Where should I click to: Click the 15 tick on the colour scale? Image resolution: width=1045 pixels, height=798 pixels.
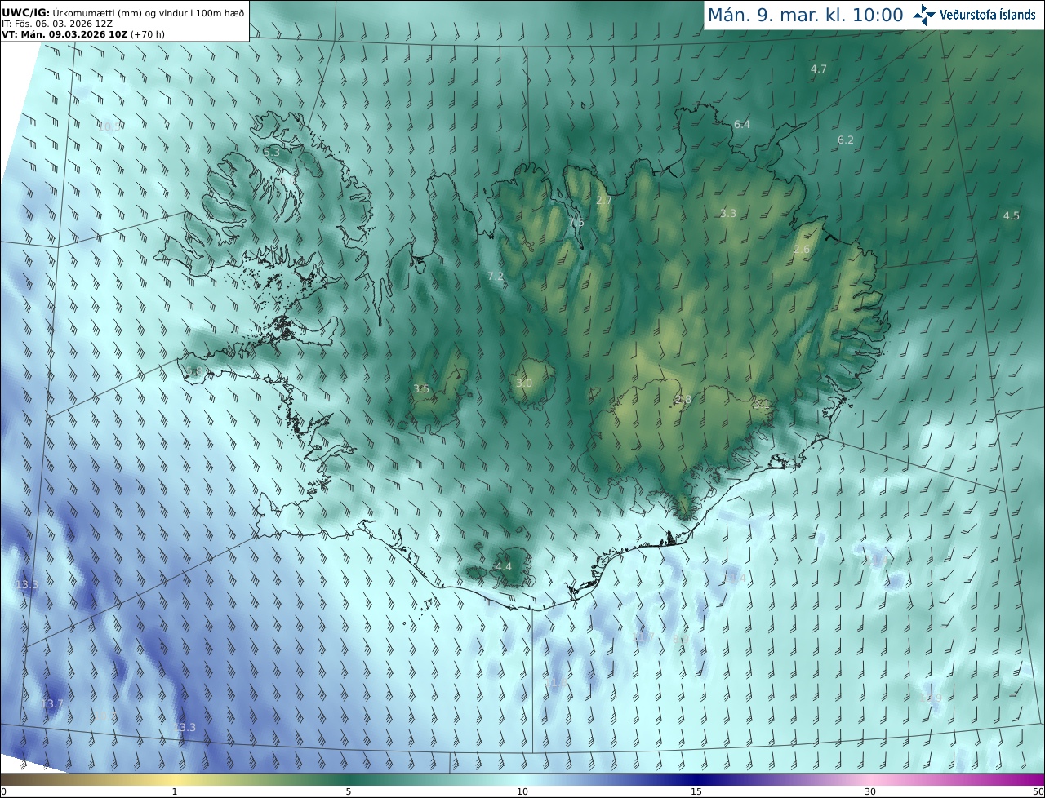click(x=696, y=792)
